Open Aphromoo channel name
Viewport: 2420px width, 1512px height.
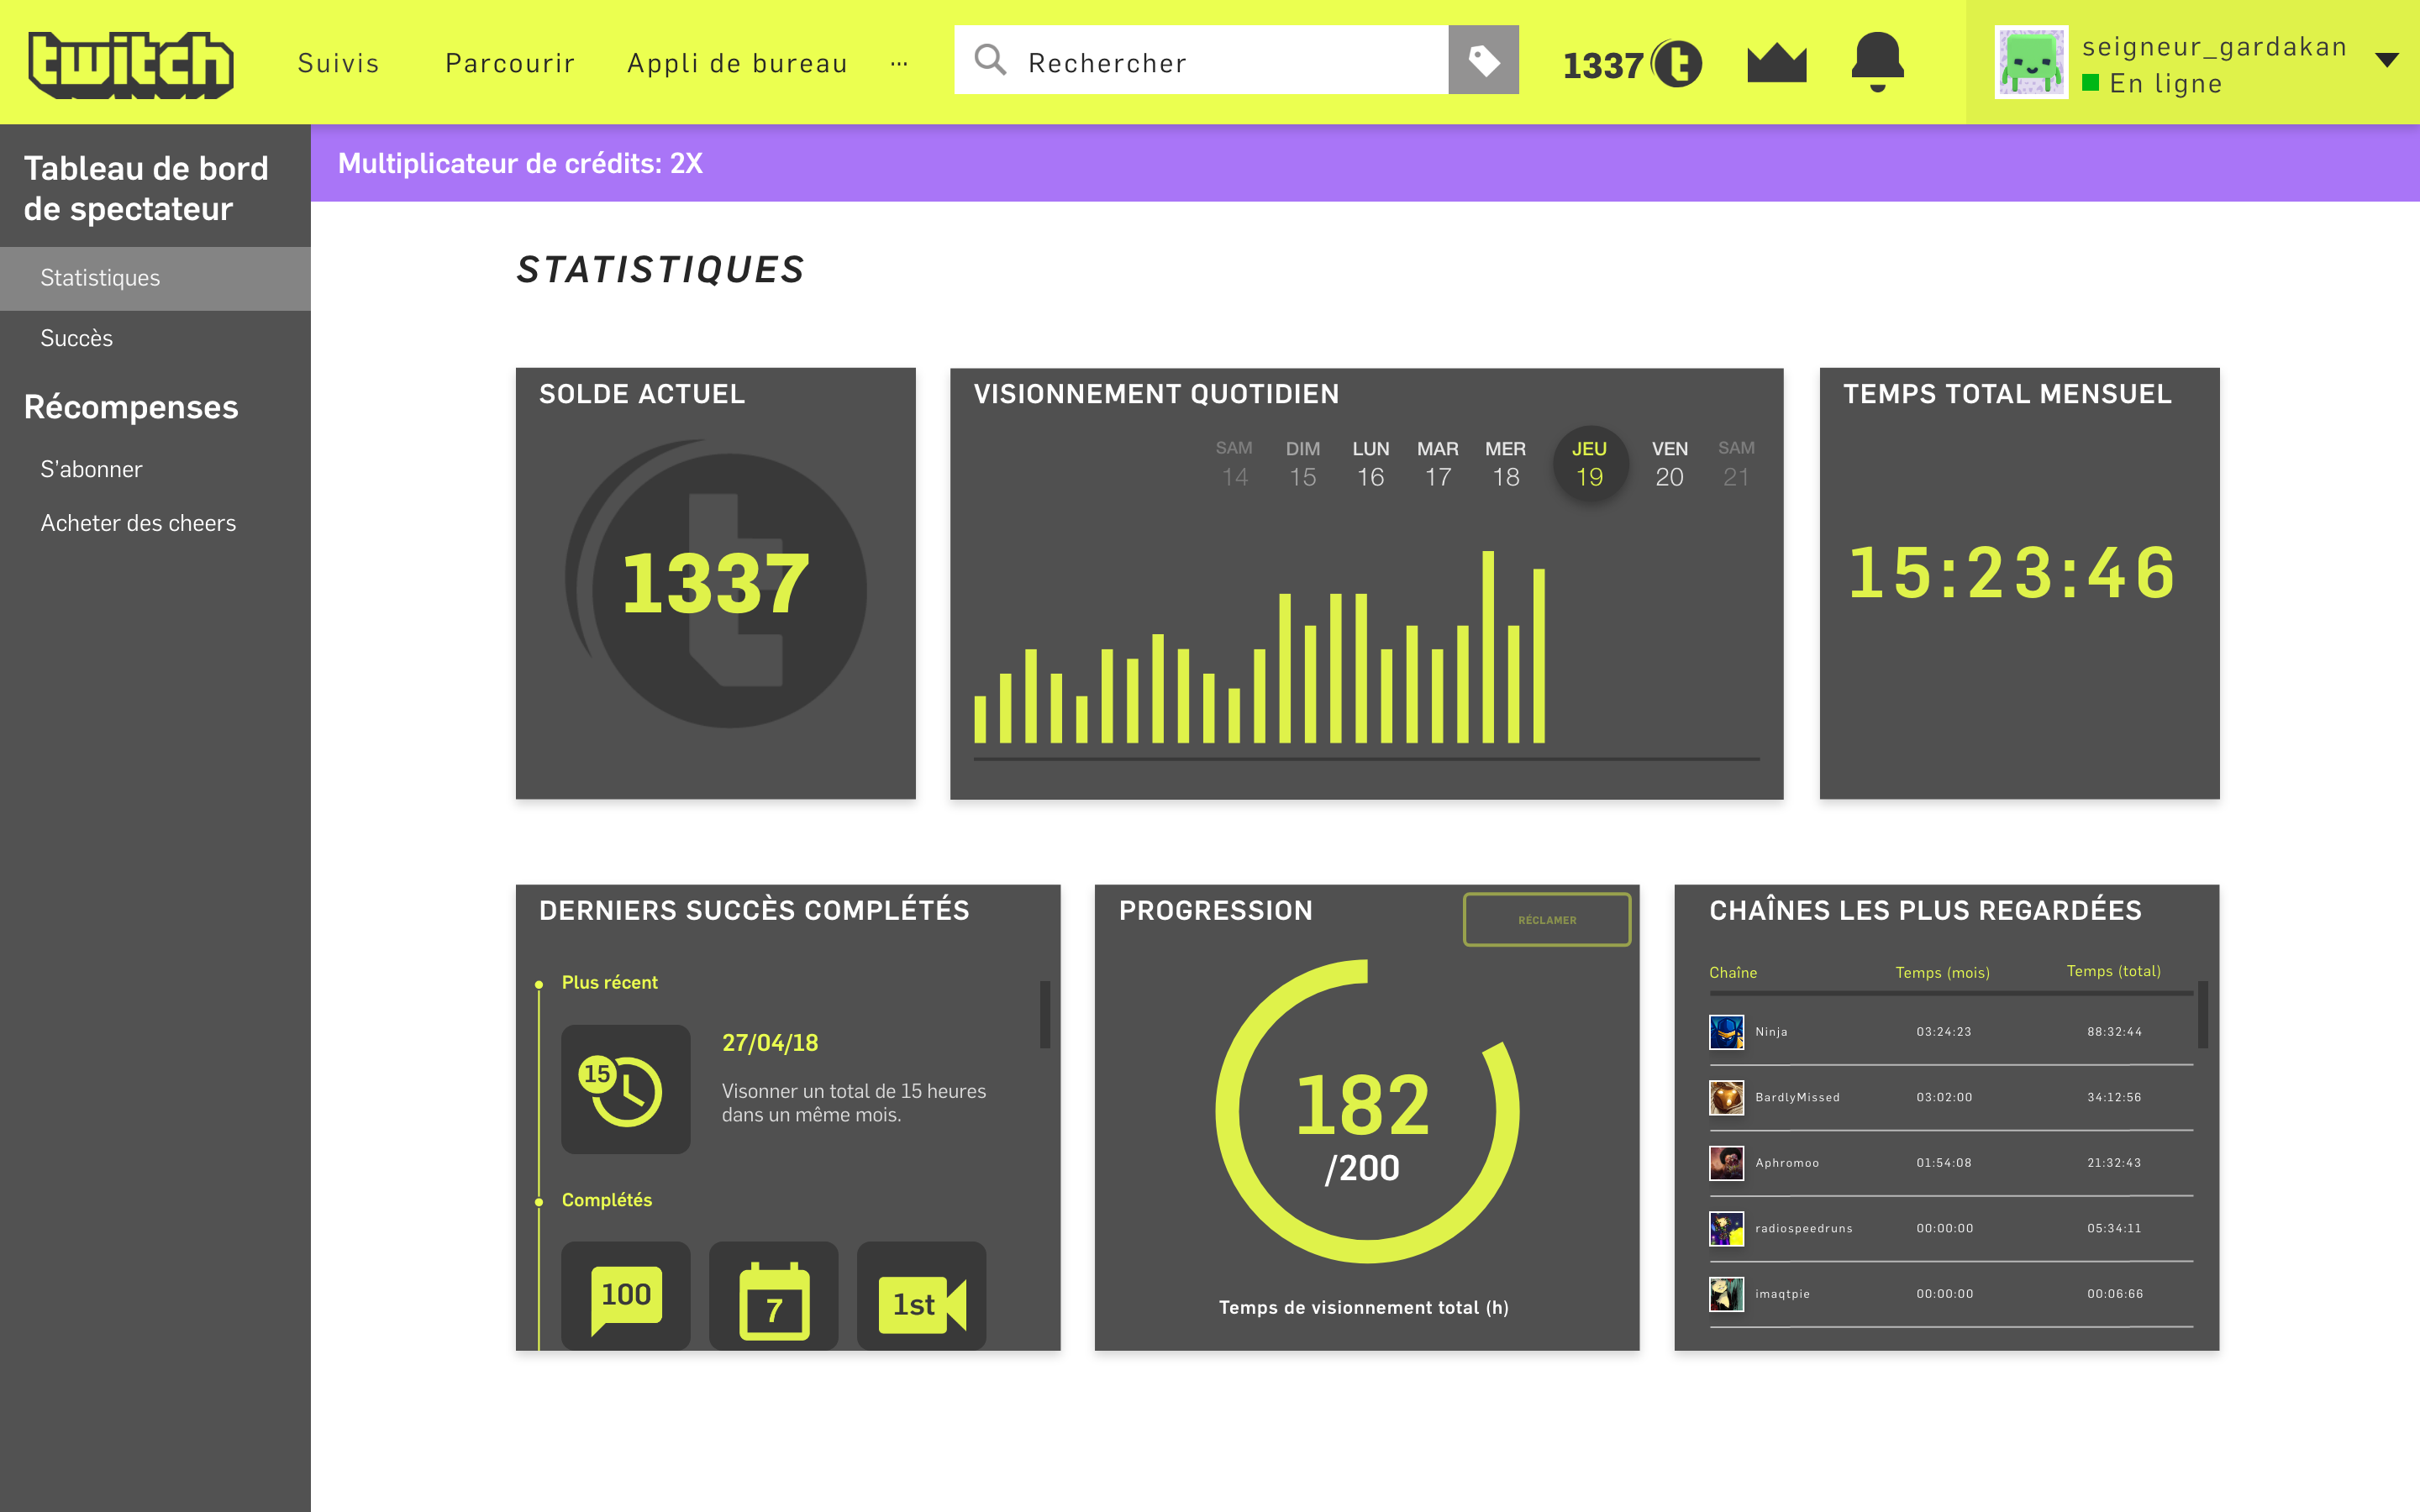[1787, 1163]
